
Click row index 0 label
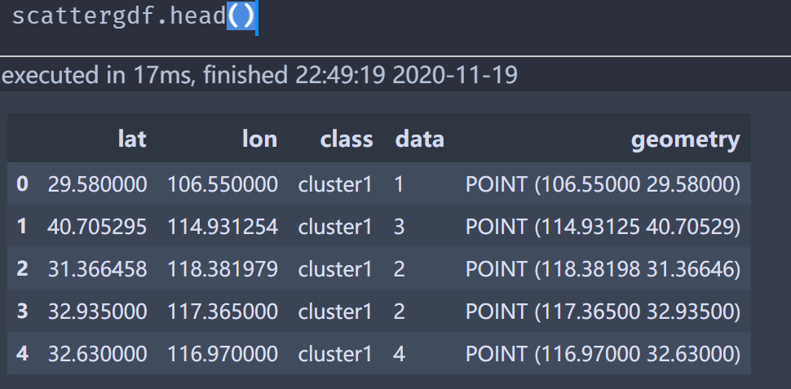[22, 184]
